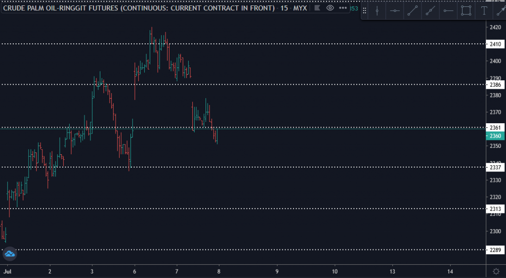
Task: Click the current price 2360 green label
Action: pyautogui.click(x=495, y=136)
